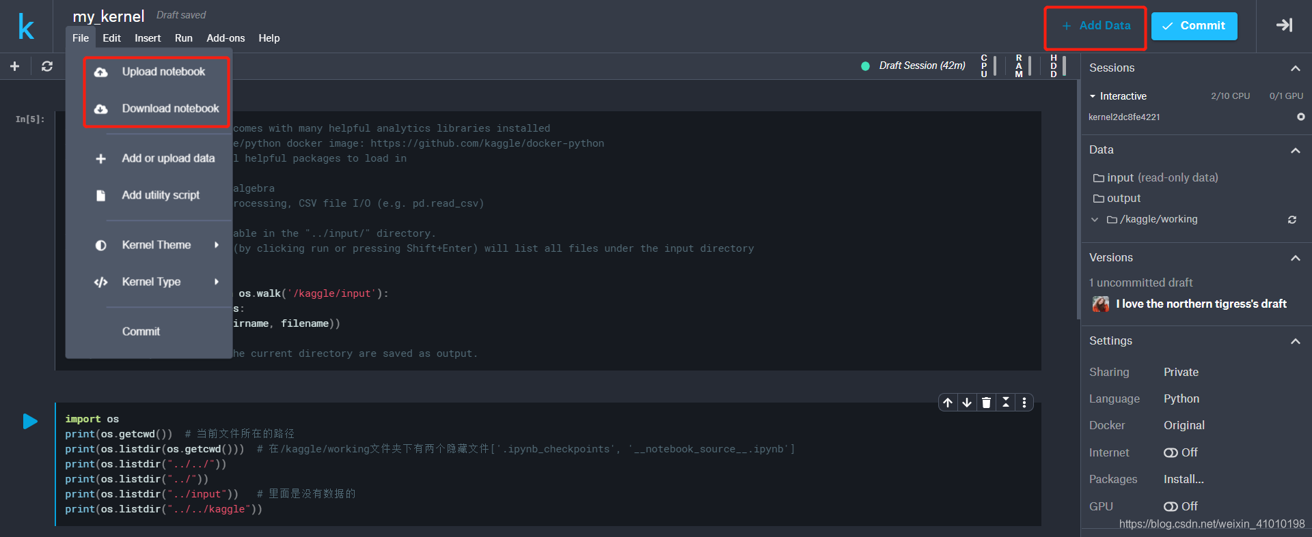Viewport: 1312px width, 537px height.
Task: Click the half-circle Kernel Theme icon
Action: pos(101,246)
